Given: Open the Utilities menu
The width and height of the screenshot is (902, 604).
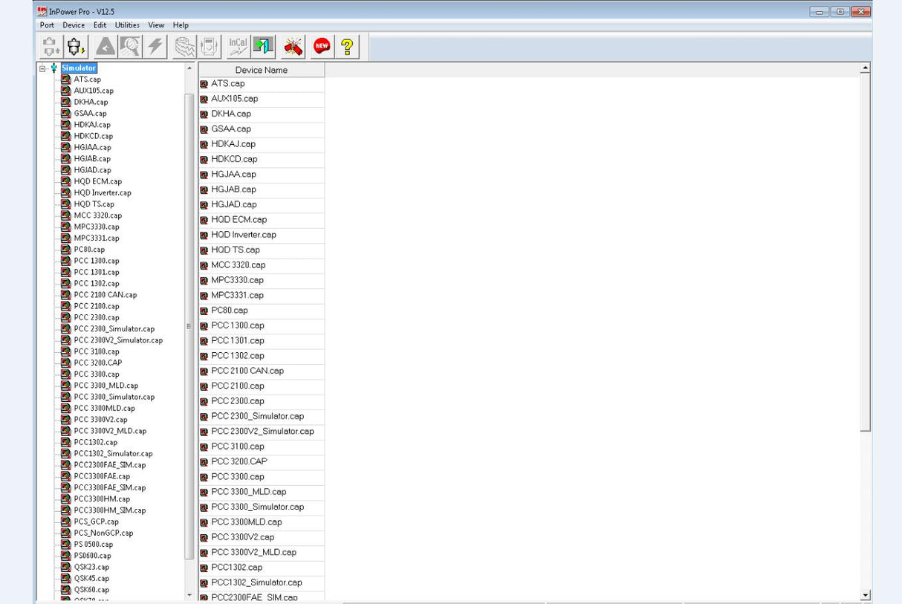Looking at the screenshot, I should (x=127, y=25).
